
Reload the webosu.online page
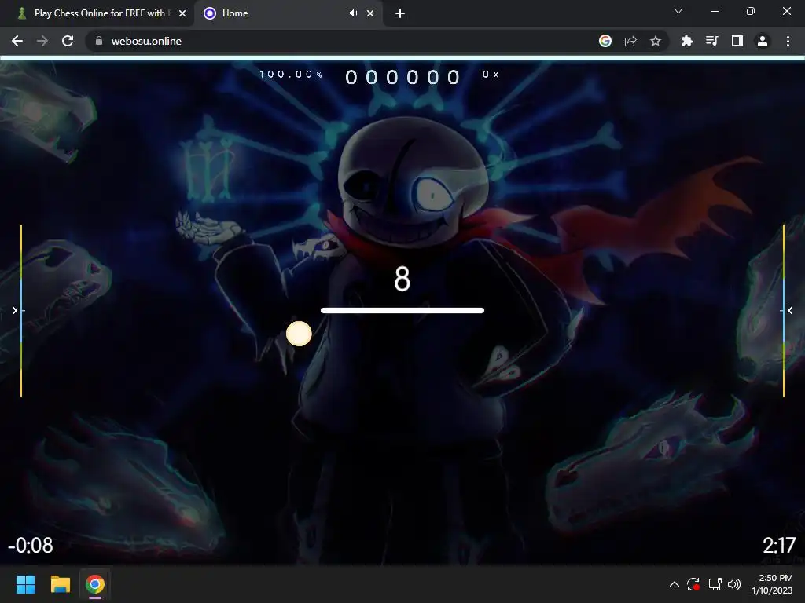pyautogui.click(x=68, y=41)
